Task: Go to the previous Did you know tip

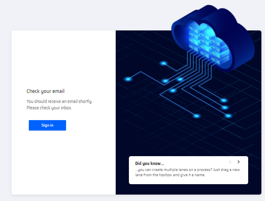Action: (x=230, y=162)
